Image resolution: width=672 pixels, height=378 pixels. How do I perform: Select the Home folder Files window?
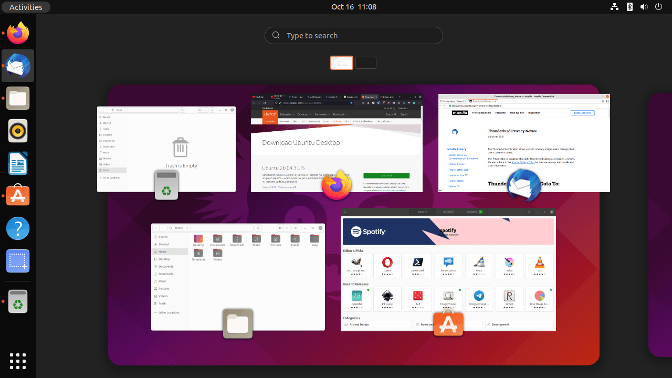238,277
